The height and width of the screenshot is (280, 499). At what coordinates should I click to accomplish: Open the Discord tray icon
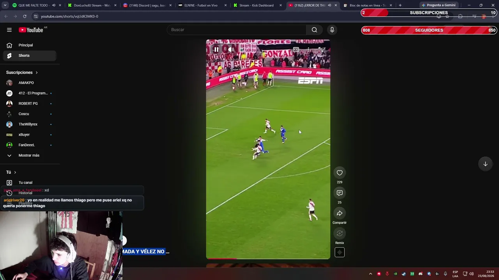[420, 274]
